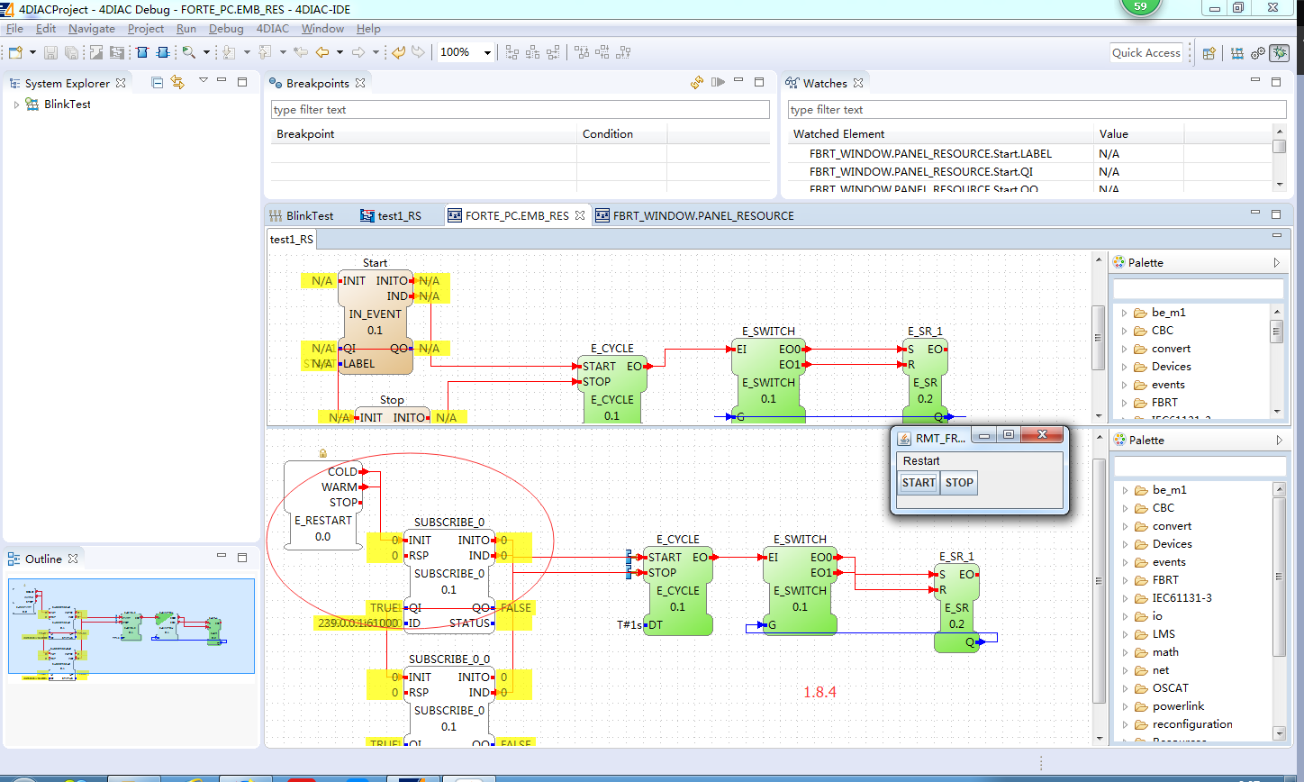
Task: Switch to the FBRT_WINDOW.PANEL_RESOURCE tab
Action: pyautogui.click(x=693, y=215)
